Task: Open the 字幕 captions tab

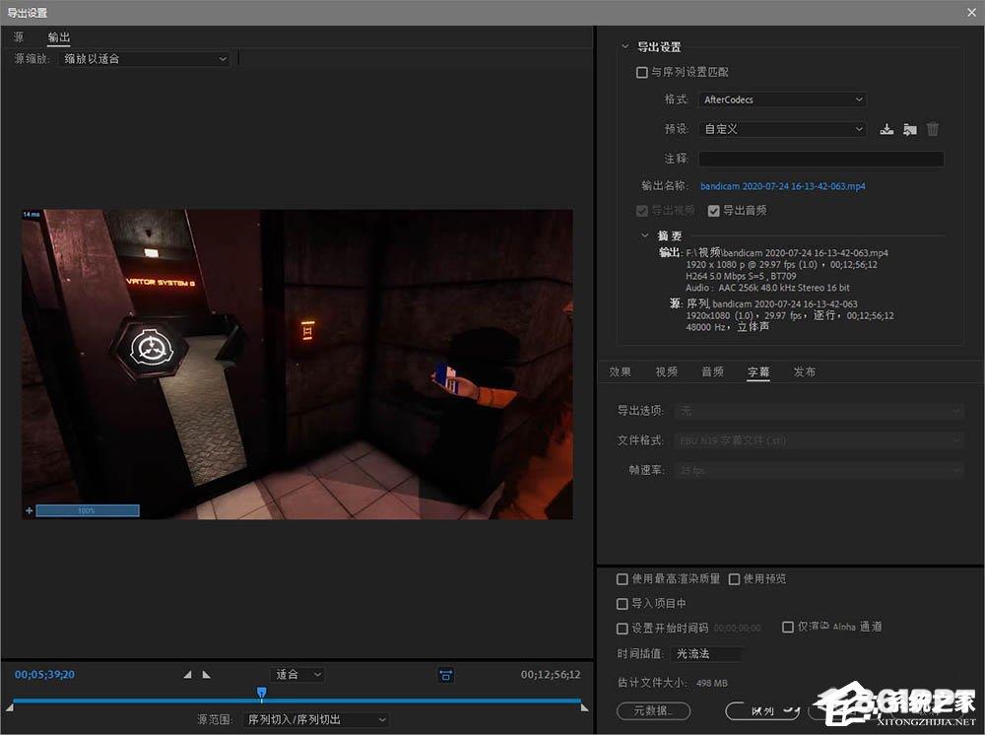Action: [758, 371]
